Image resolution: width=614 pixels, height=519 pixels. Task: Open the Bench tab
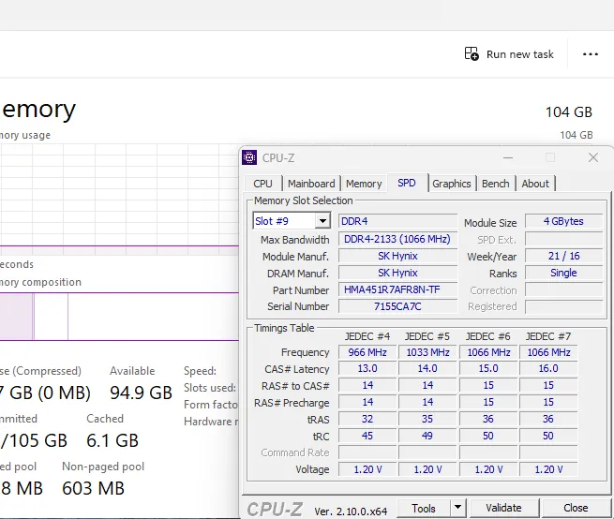pos(496,184)
